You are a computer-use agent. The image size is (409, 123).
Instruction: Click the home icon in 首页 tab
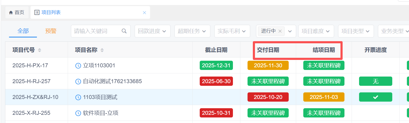(x=11, y=12)
